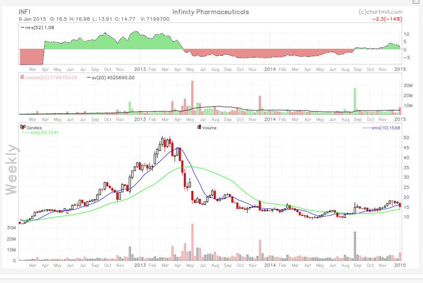Click the av(20) 4525690.00 legend entry

[110, 78]
